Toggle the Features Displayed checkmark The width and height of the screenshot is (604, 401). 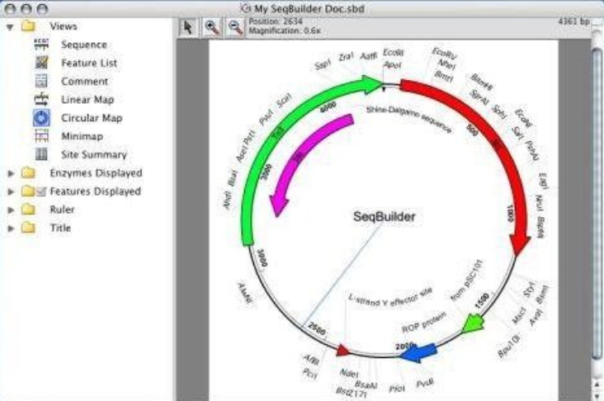pos(41,191)
